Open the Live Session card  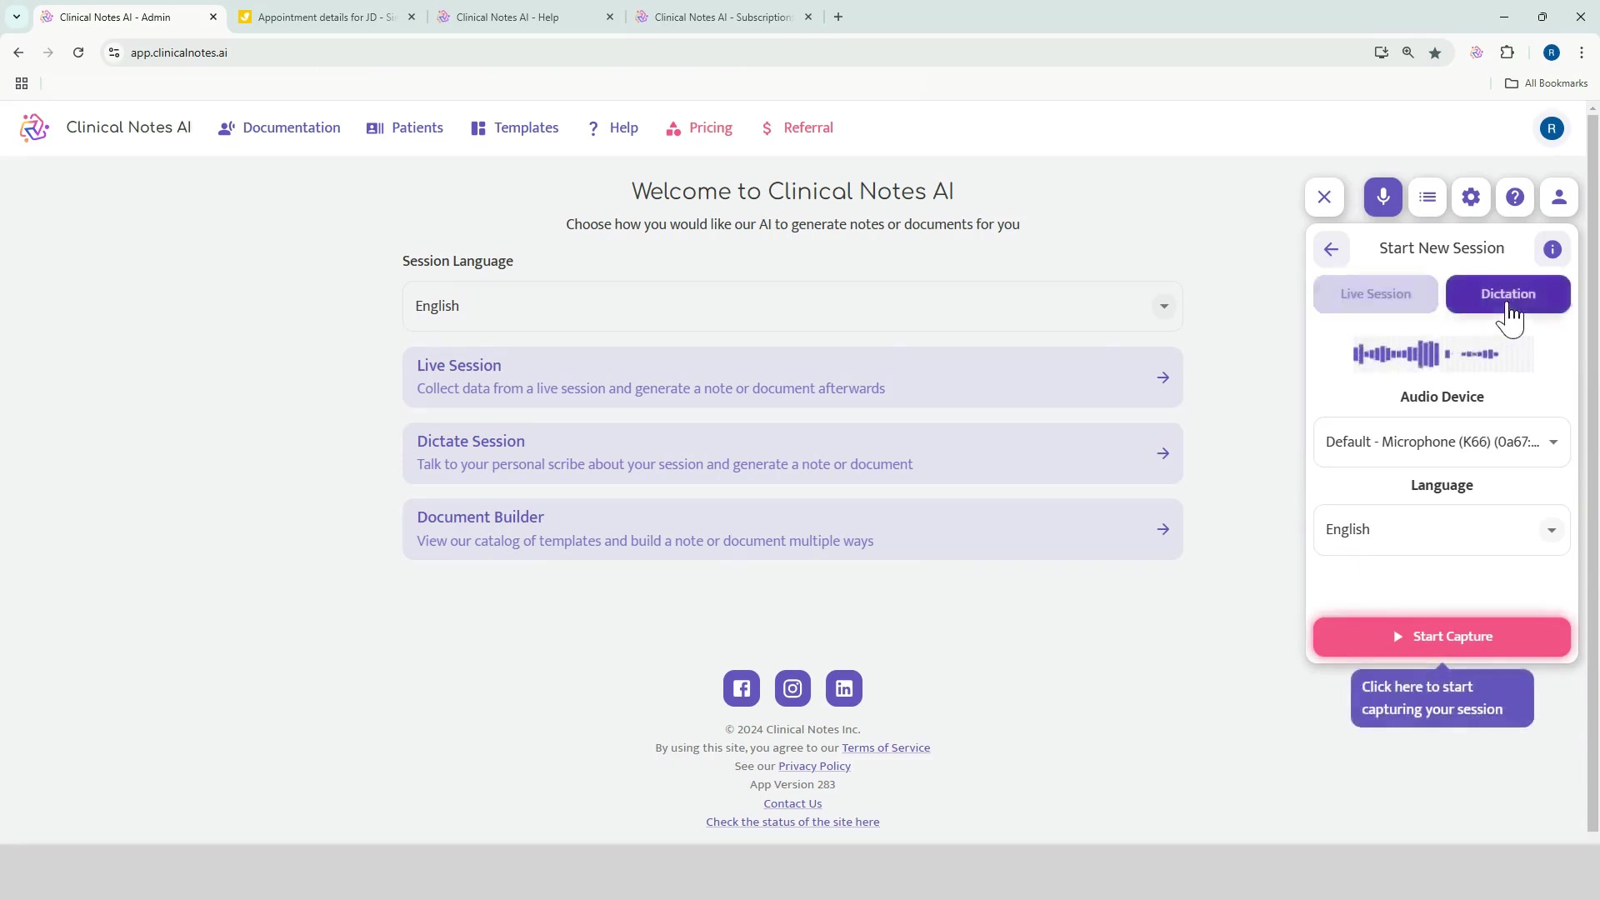click(x=792, y=377)
